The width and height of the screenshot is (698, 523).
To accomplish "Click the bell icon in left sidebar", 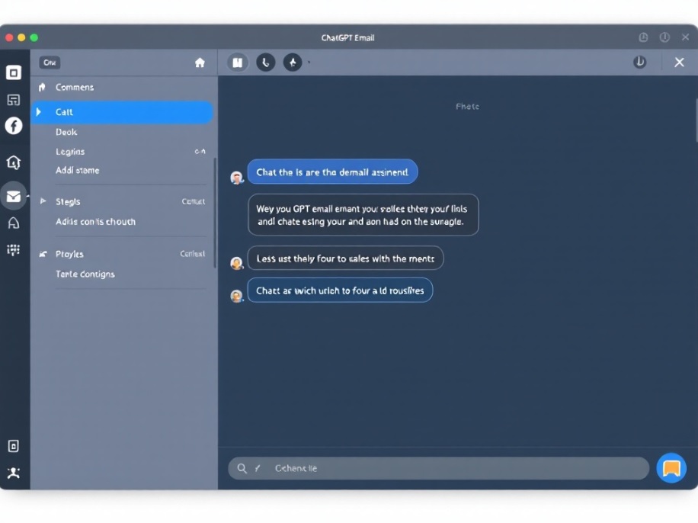I will pyautogui.click(x=14, y=223).
